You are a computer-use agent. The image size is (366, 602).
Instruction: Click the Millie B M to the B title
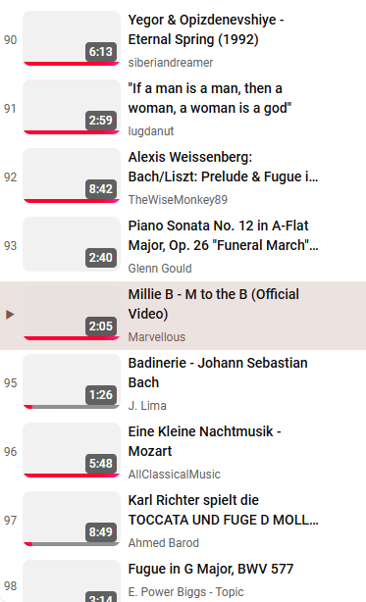pos(214,304)
